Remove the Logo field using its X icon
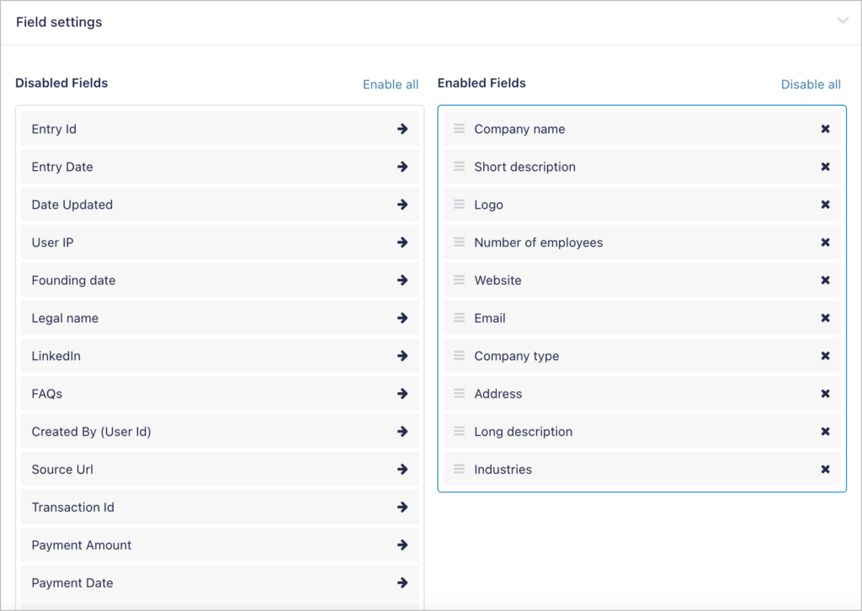Image resolution: width=862 pixels, height=611 pixels. (x=826, y=205)
